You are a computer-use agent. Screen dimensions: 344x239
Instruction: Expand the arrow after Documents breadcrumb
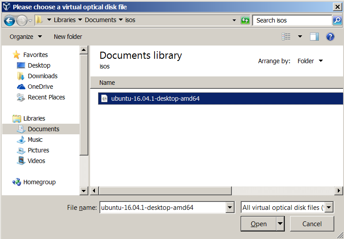coord(121,20)
